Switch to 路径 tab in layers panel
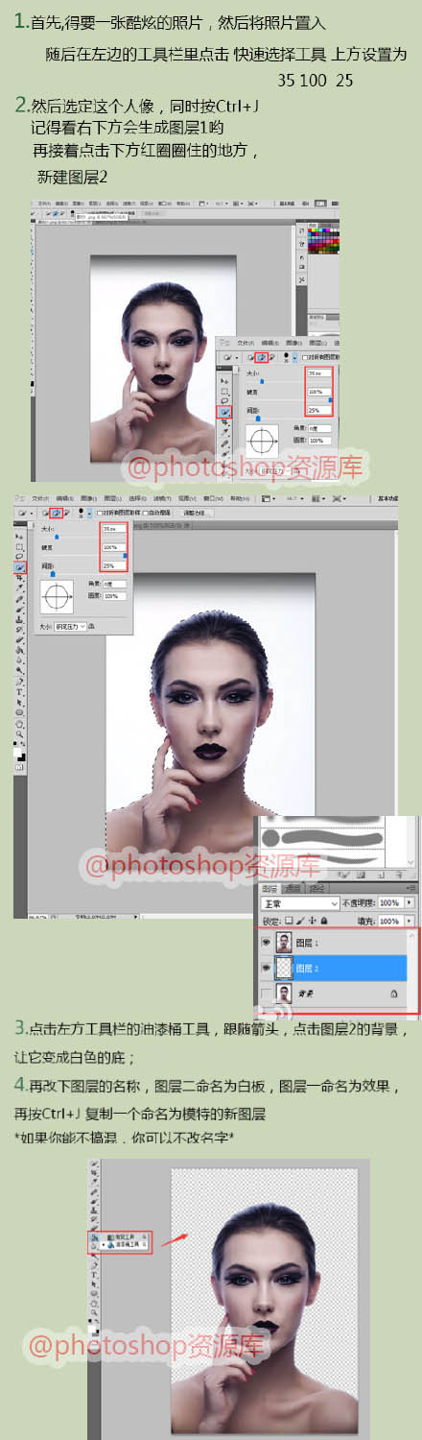Screen dimensions: 422x1440 coord(316,889)
